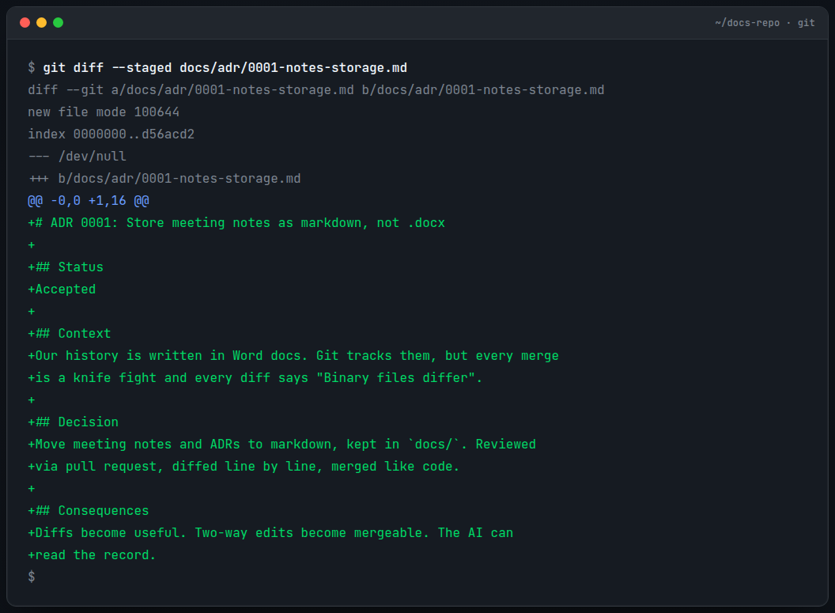Image resolution: width=835 pixels, height=613 pixels.
Task: Click the '+## Status' heading line
Action: pos(66,267)
